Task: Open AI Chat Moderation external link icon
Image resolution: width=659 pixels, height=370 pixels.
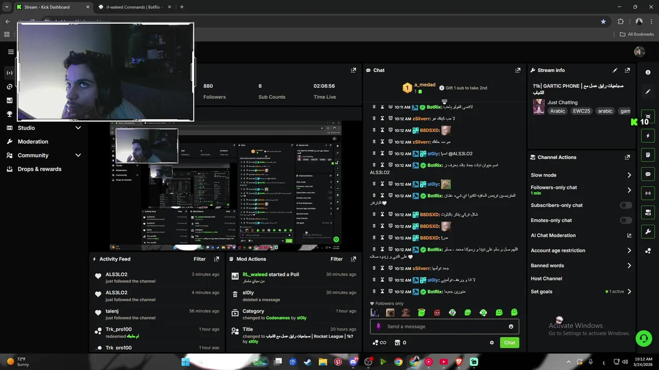Action: click(x=629, y=235)
